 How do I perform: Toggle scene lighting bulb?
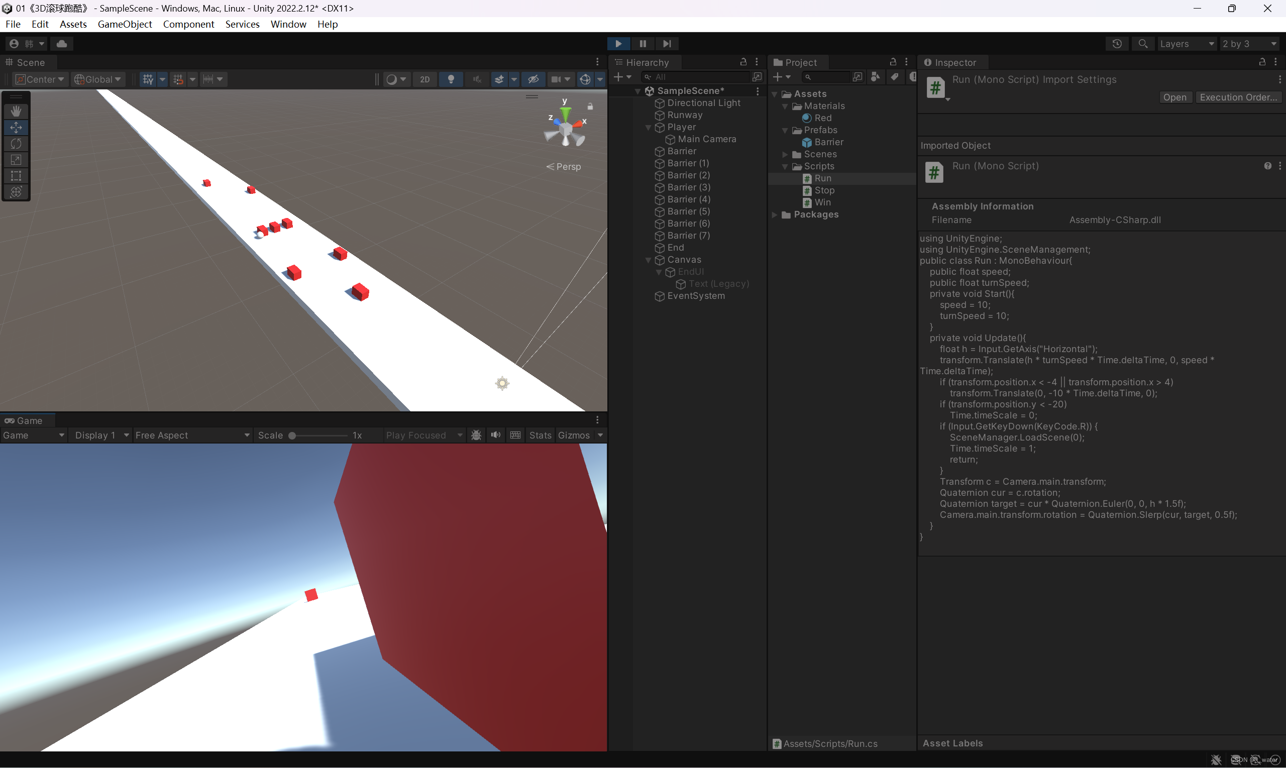451,79
